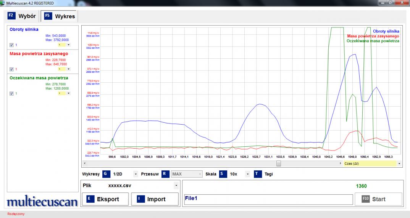410x218 pixels.
Task: Expand the Skala 10x dropdown
Action: click(x=248, y=174)
